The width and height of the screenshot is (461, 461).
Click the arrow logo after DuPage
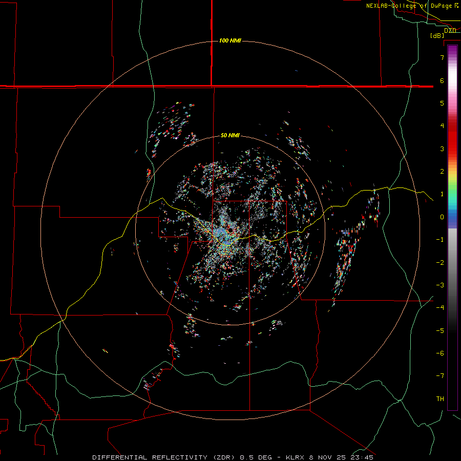click(456, 5)
